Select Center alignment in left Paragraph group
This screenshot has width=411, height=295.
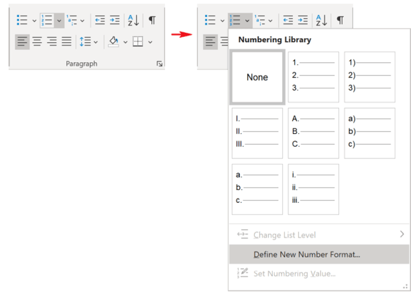click(x=37, y=42)
